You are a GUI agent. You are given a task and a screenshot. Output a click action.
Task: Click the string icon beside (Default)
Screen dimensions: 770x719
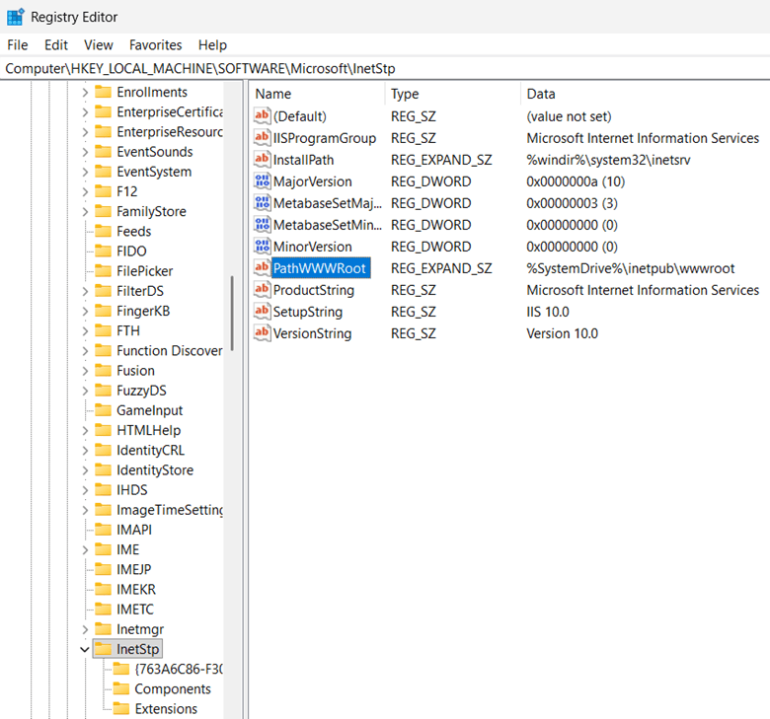[x=262, y=115]
